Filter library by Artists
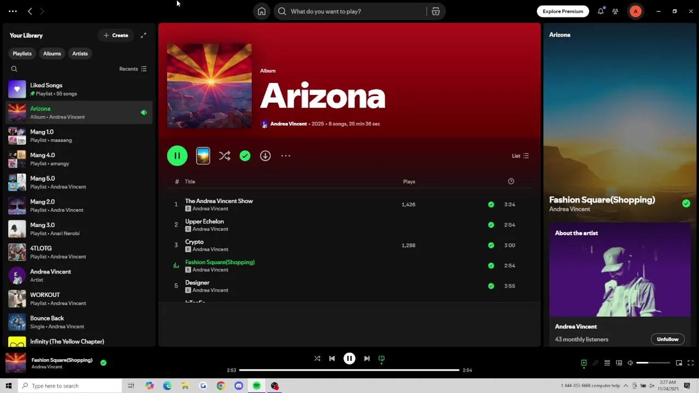 (80, 53)
